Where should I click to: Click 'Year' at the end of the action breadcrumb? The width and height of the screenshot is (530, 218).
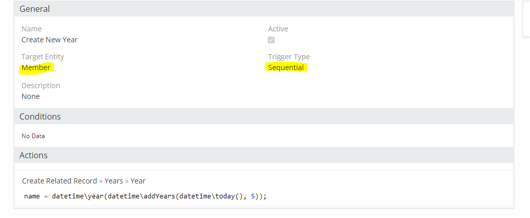(x=138, y=181)
